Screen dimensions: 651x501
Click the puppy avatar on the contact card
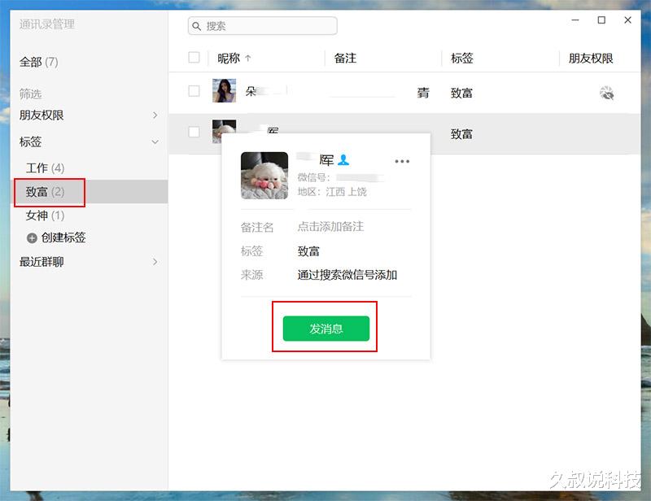coord(264,176)
